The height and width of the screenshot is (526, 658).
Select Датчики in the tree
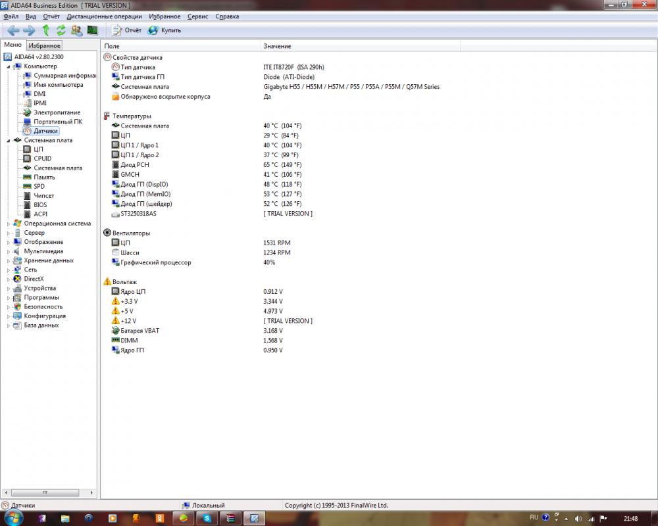(x=41, y=131)
